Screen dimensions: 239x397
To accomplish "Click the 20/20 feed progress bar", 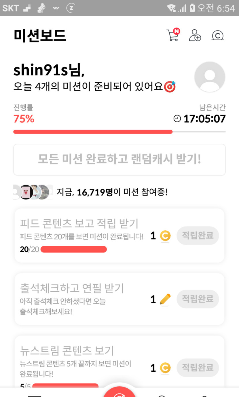I will click(74, 249).
